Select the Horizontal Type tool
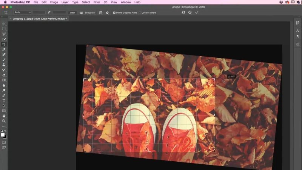Image resolution: width=302 pixels, height=170 pixels. tap(4, 100)
